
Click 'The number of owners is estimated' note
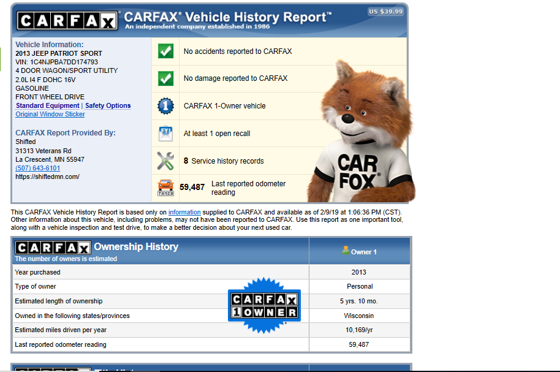click(66, 259)
